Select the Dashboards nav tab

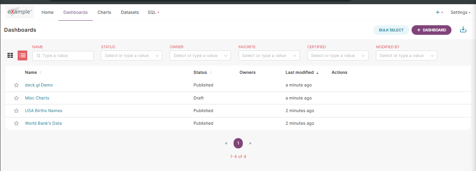tap(76, 12)
